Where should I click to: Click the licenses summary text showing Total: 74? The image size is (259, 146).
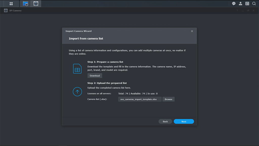click(x=137, y=93)
